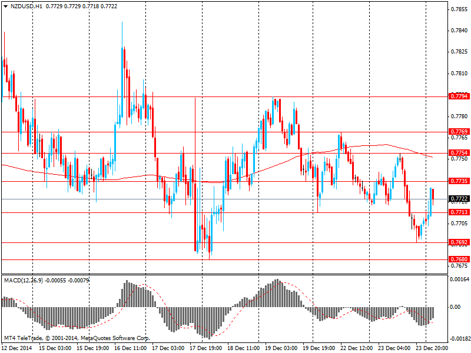
Task: Select the 0.7794 red price level label
Action: click(458, 96)
